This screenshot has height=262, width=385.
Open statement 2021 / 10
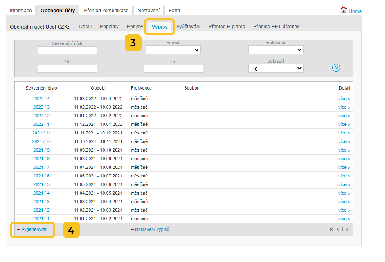pos(41,141)
